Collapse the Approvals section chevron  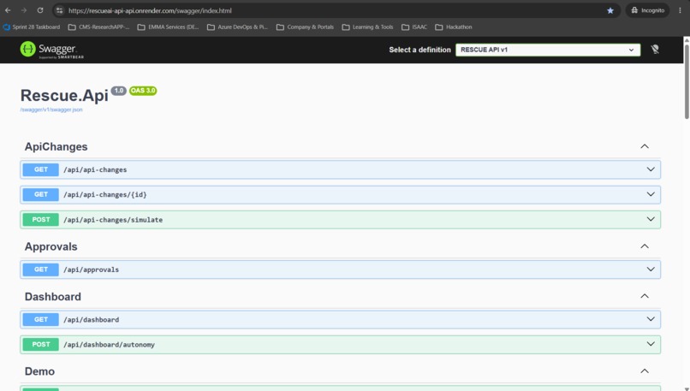[645, 246]
